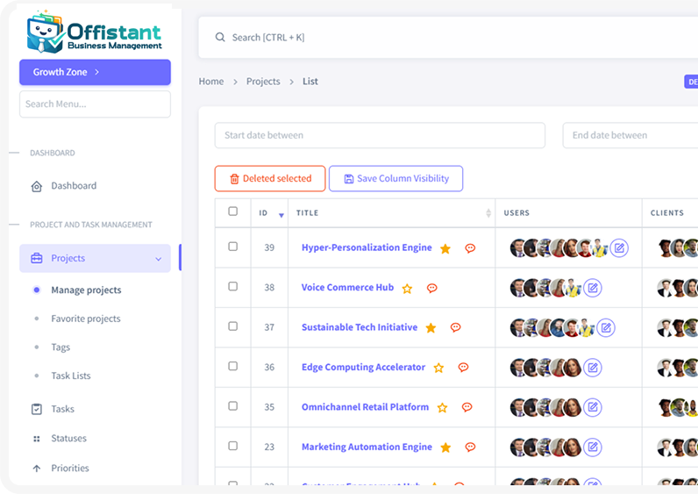Click the Start date between field
The image size is (698, 494).
pos(380,135)
